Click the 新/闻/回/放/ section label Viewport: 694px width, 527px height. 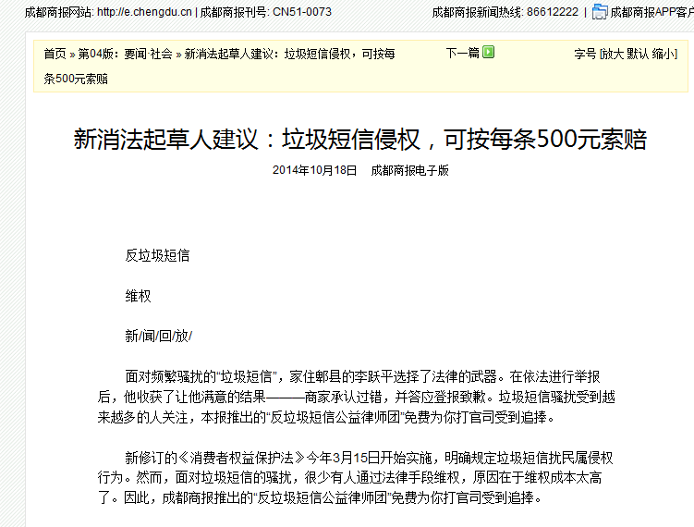tap(158, 336)
